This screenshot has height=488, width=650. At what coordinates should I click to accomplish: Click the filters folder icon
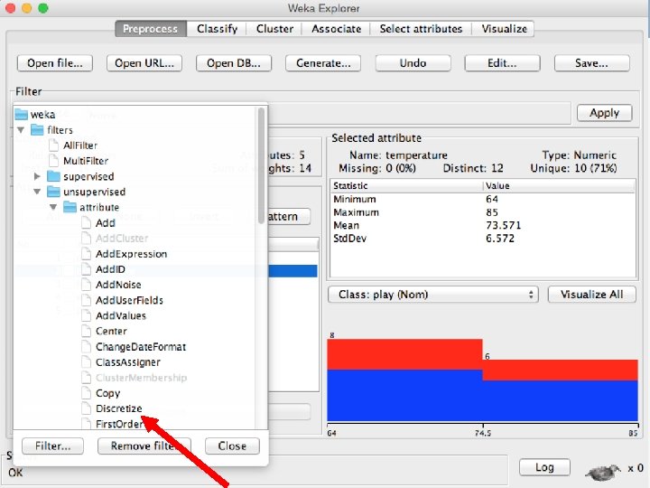coord(37,130)
